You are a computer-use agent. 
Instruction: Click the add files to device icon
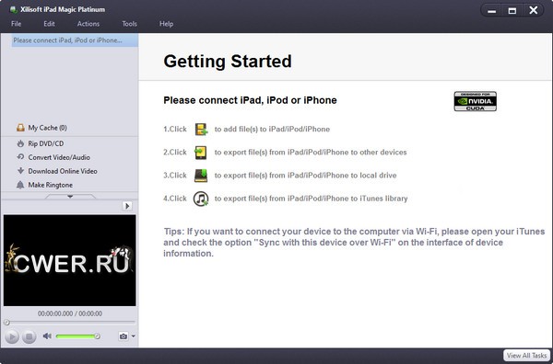[x=201, y=129]
